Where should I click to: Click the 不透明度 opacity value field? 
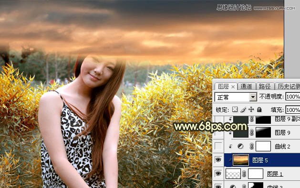pos(293,97)
